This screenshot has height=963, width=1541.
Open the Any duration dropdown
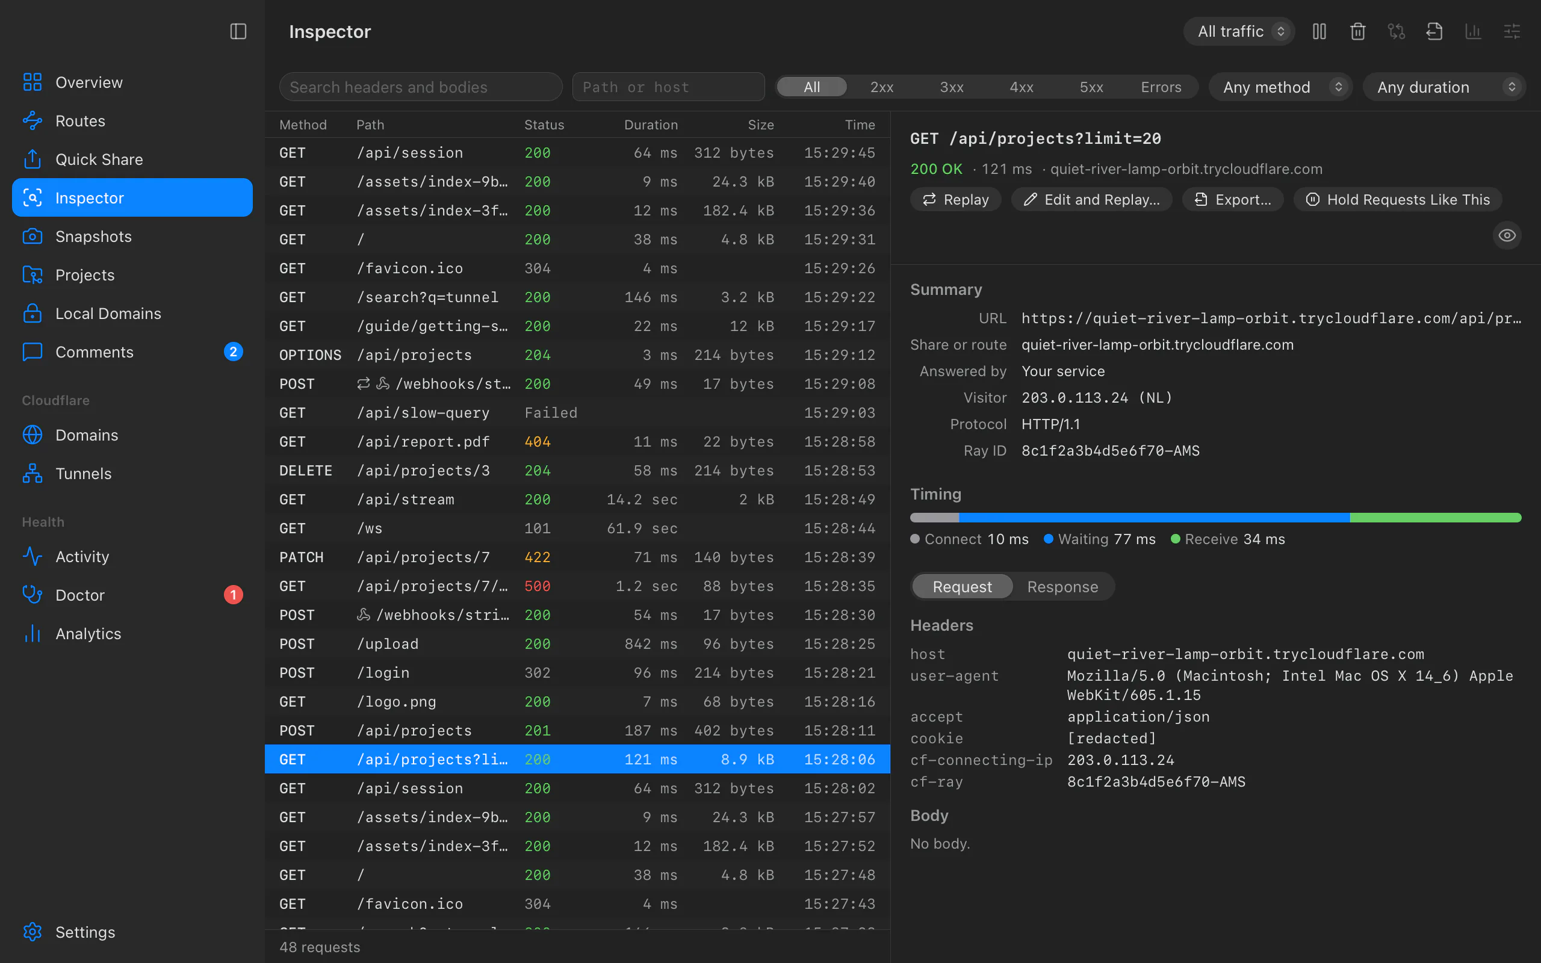[1444, 87]
